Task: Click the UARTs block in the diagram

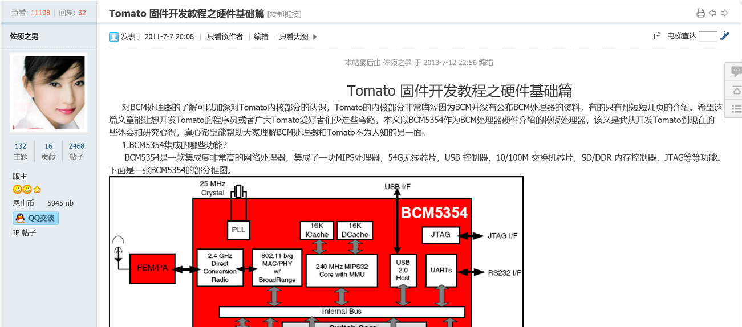Action: pos(441,271)
